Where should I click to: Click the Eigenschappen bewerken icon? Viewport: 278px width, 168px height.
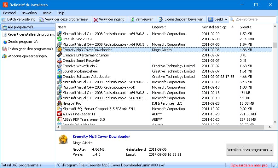[161, 20]
